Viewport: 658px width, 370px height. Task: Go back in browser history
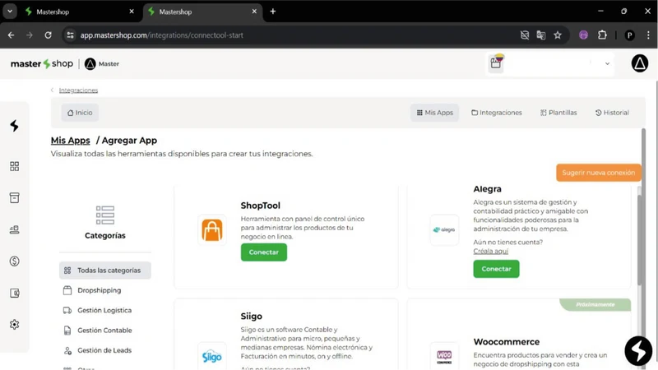point(12,35)
